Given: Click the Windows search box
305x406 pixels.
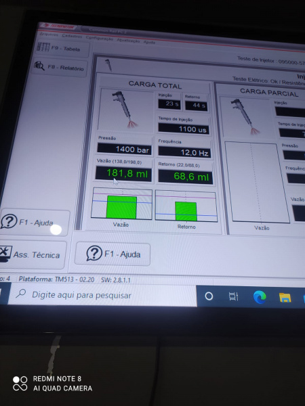Looking at the screenshot, I should (x=103, y=296).
